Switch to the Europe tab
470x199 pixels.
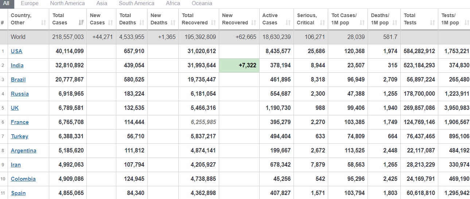click(30, 3)
